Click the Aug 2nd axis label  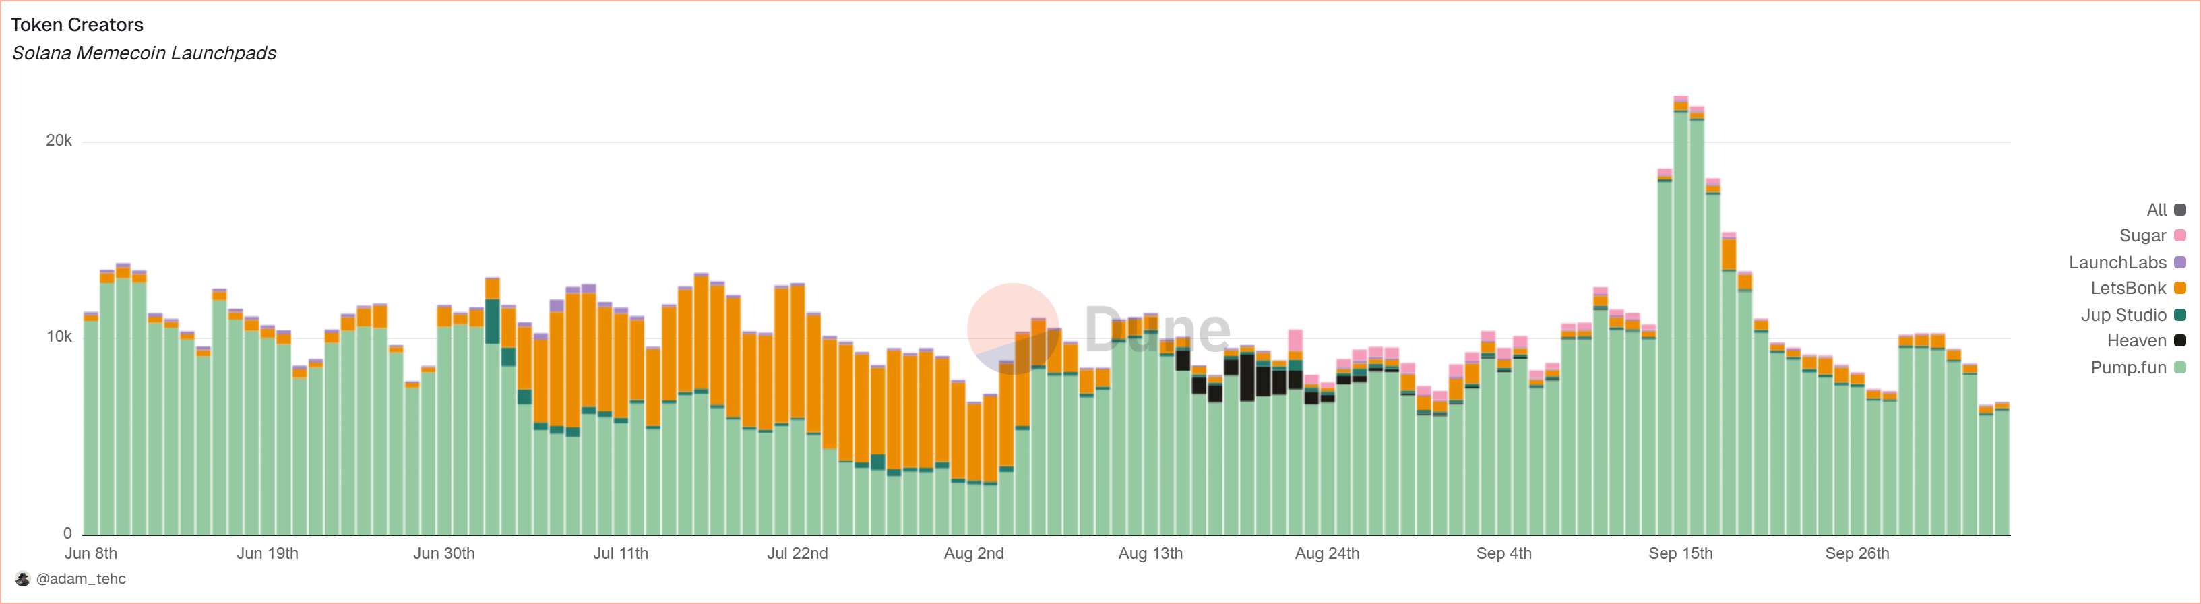click(x=973, y=553)
